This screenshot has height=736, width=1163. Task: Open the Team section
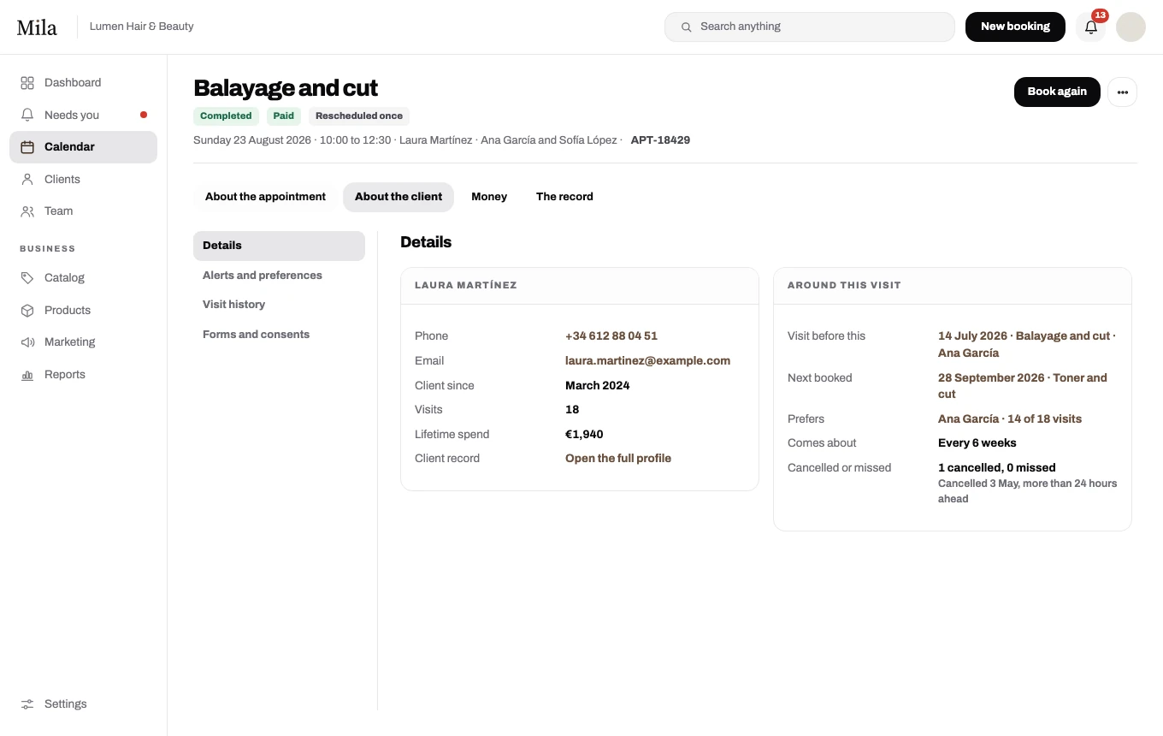coord(83,211)
